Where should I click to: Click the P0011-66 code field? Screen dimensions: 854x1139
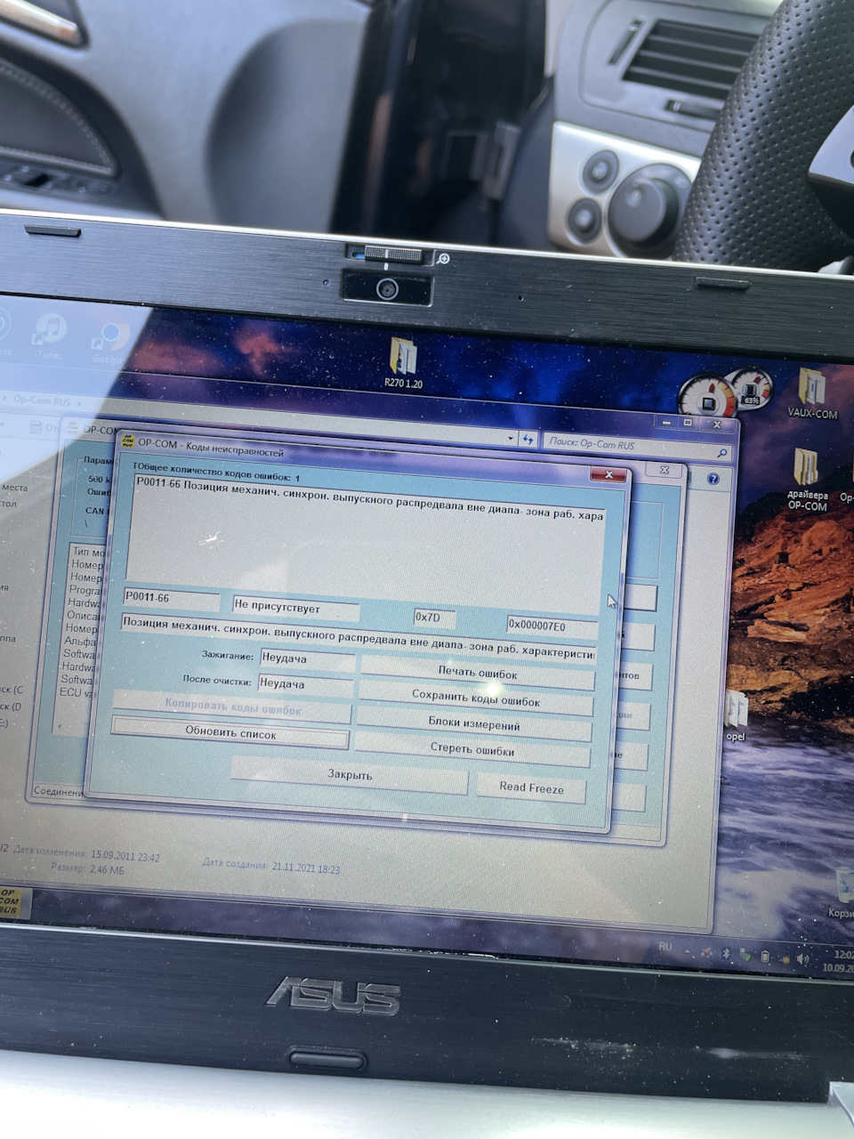coord(171,598)
